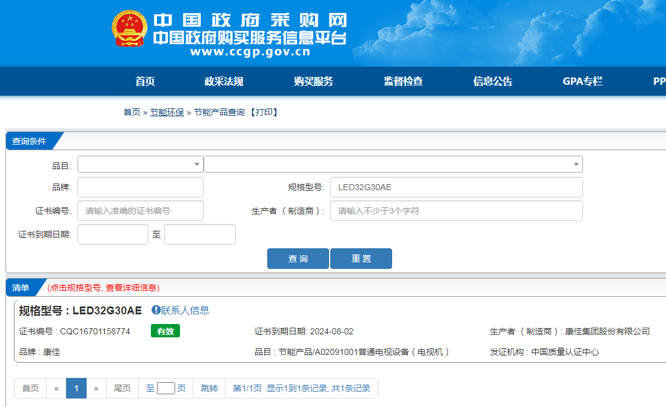Open 监督检查 navigation item
The width and height of the screenshot is (666, 407).
pos(403,81)
